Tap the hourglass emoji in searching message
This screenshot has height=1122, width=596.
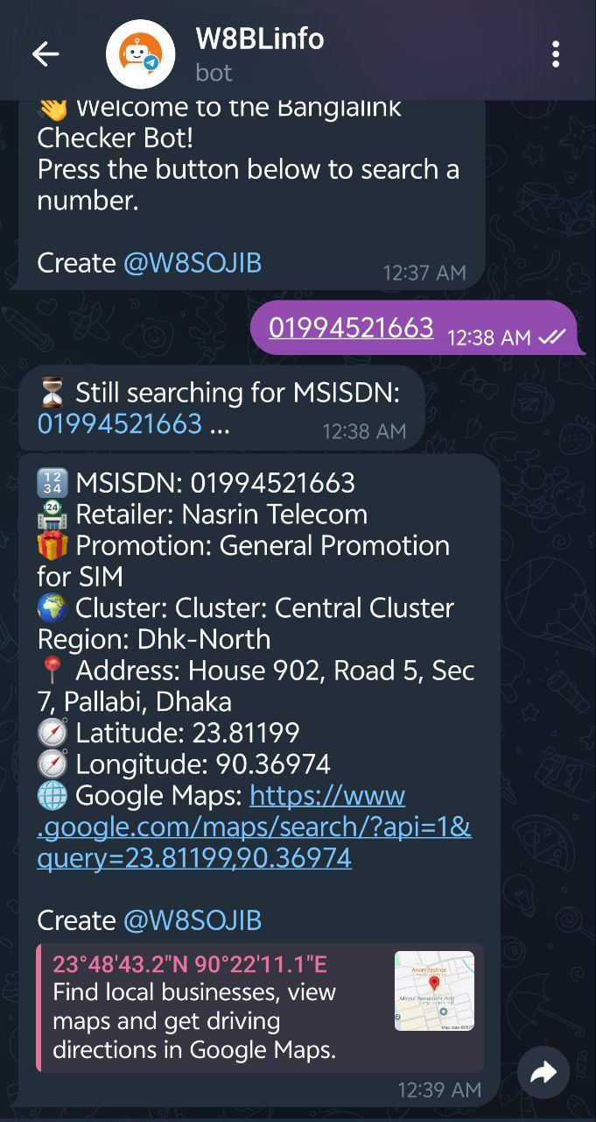coord(53,393)
